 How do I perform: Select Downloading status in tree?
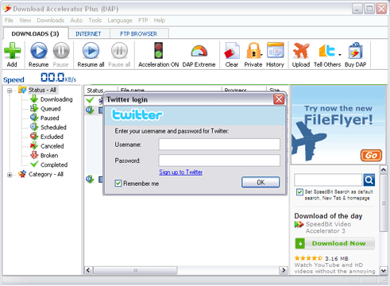(x=56, y=99)
